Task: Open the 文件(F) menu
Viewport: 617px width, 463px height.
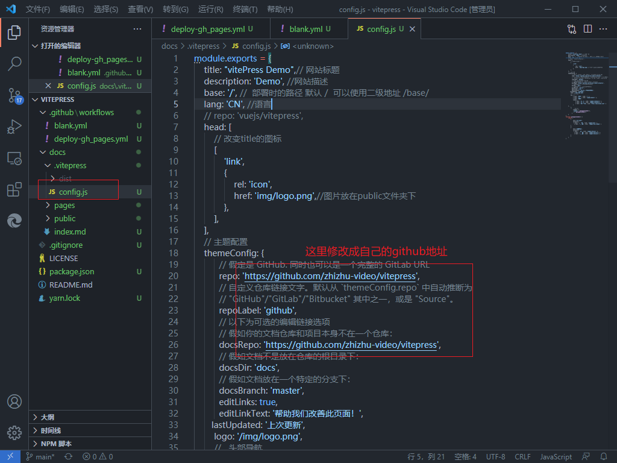Action: point(38,9)
